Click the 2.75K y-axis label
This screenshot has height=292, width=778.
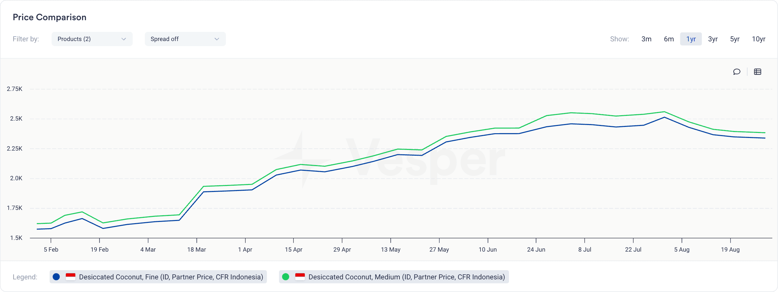coord(15,89)
